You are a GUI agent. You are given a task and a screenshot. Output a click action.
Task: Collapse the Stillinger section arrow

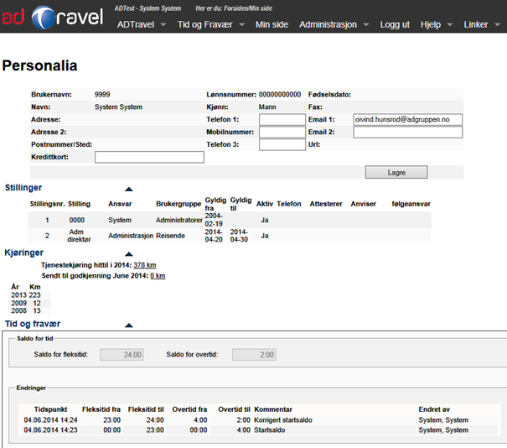tap(128, 190)
